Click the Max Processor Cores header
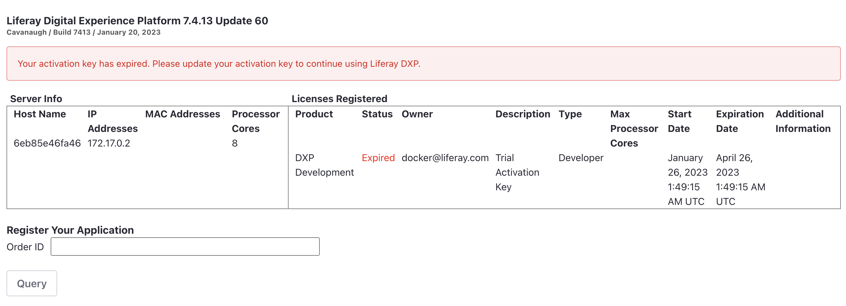Viewport: 846px width, 306px height. click(x=634, y=129)
